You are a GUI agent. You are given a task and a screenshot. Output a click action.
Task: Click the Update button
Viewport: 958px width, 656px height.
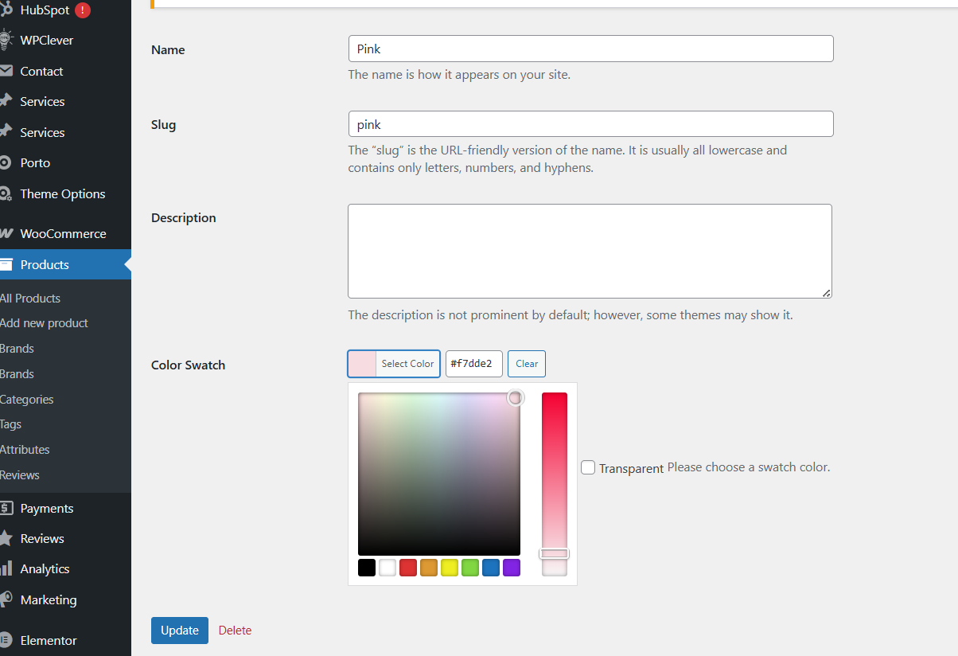pos(180,631)
